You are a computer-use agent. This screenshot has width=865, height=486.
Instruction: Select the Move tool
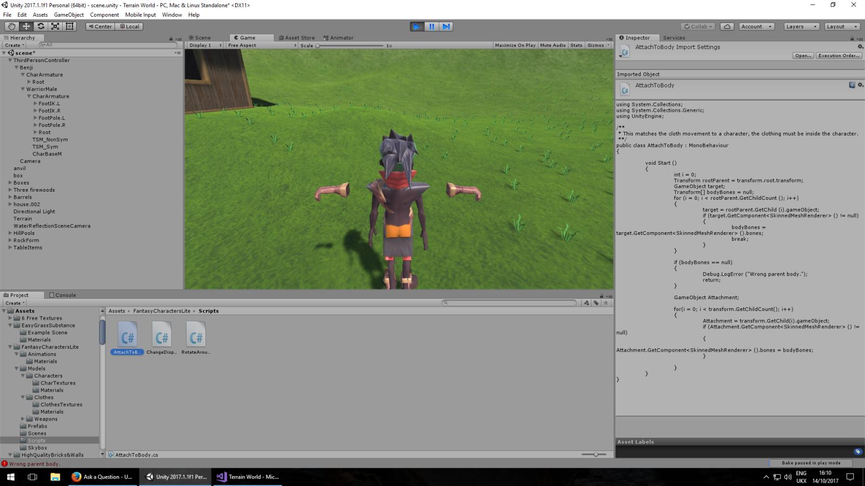tap(26, 26)
